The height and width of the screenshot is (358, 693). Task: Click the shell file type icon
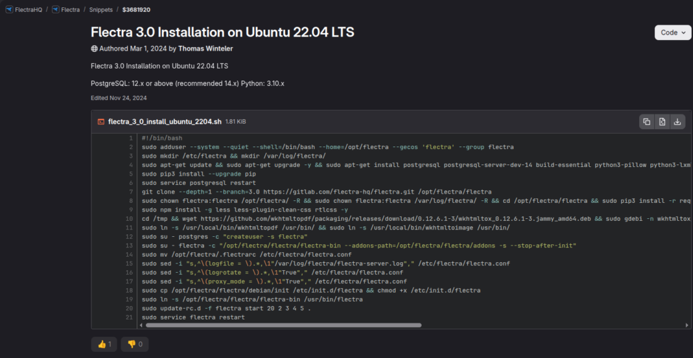tap(101, 122)
